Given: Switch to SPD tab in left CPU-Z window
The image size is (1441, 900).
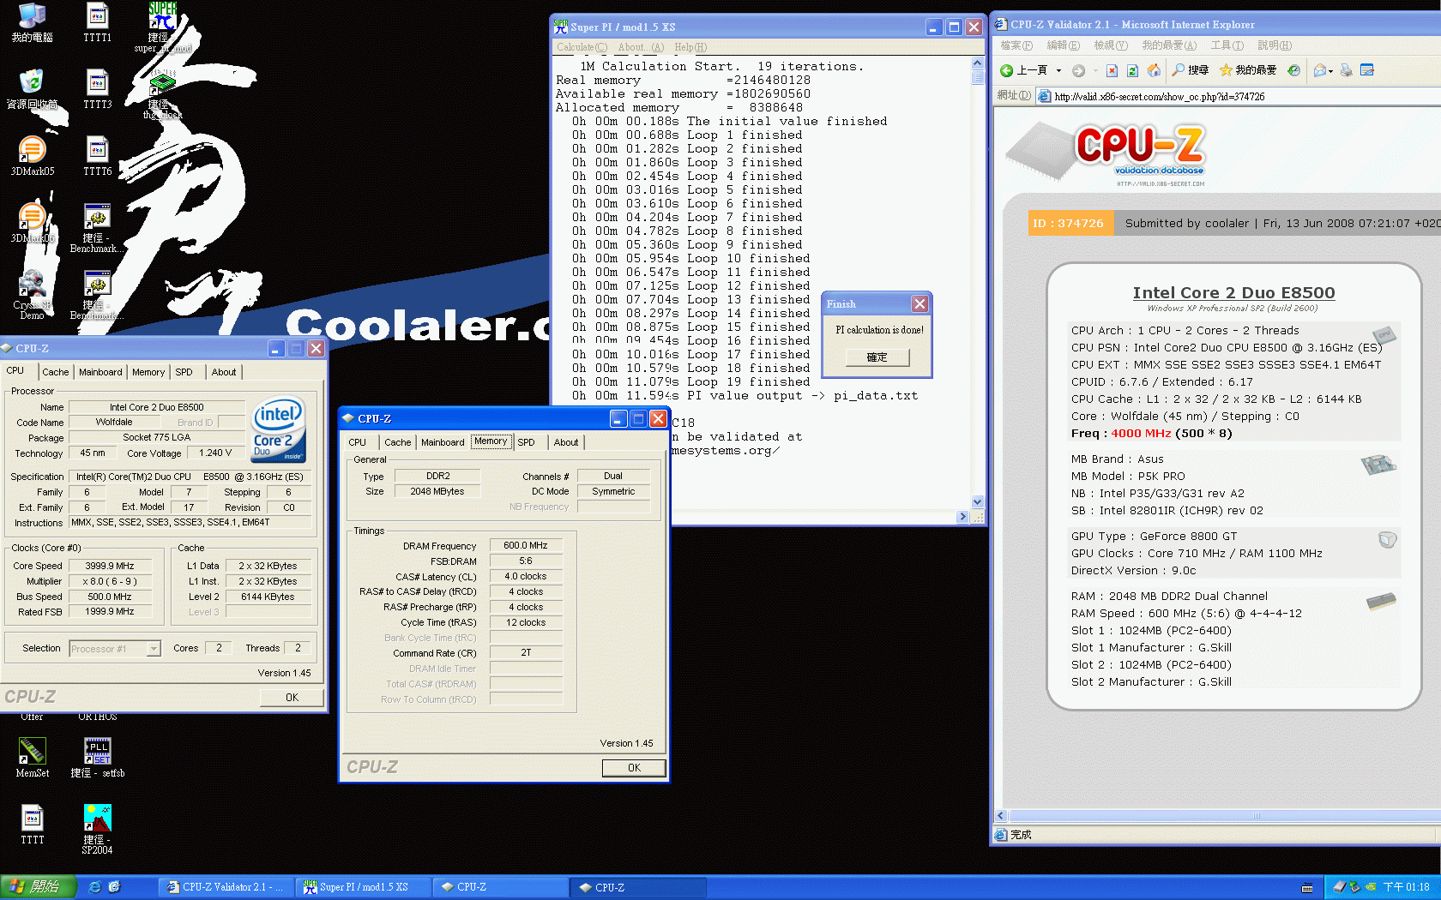Looking at the screenshot, I should point(184,372).
